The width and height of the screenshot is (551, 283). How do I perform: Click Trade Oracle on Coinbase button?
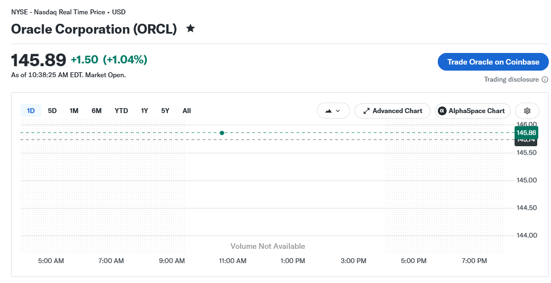pos(493,62)
